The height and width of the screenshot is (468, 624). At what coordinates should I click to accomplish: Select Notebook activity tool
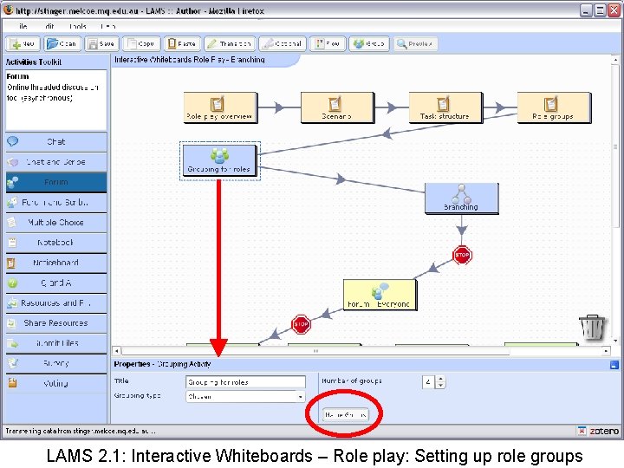56,243
